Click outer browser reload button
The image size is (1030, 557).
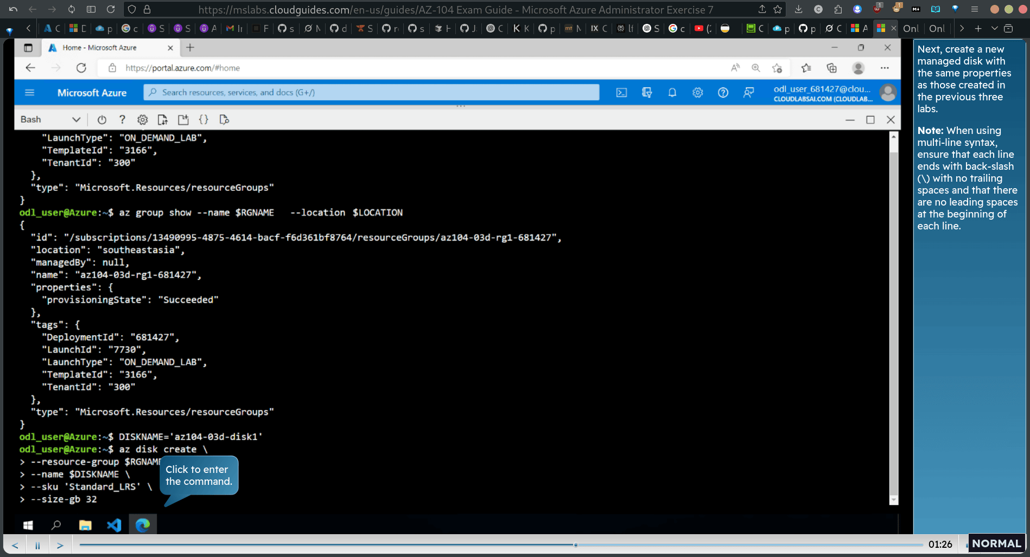(x=111, y=9)
